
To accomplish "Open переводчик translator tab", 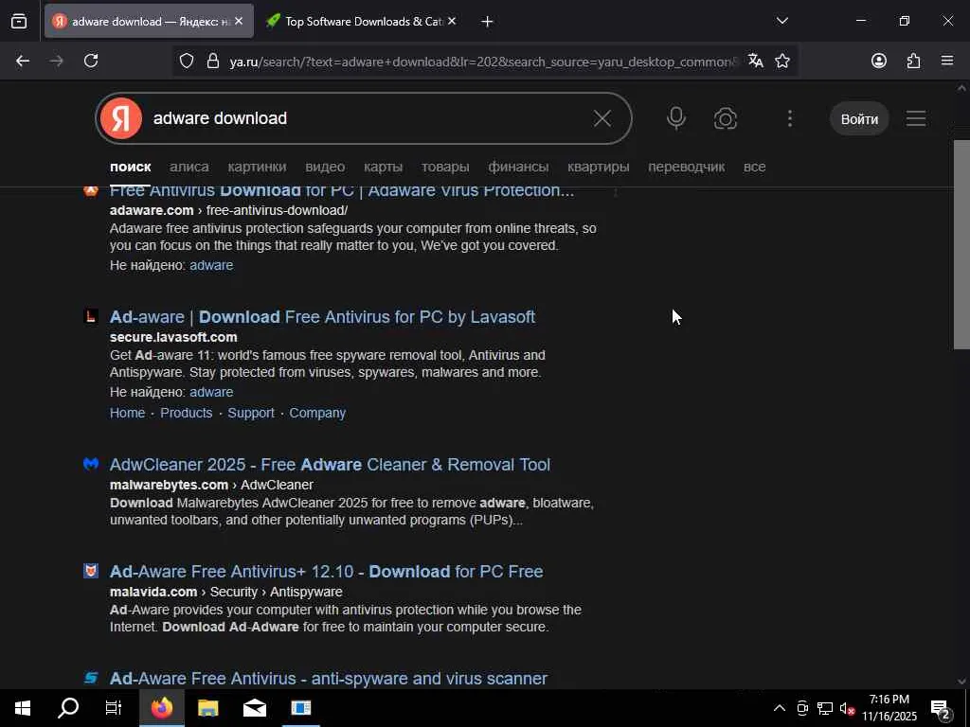I will point(686,167).
